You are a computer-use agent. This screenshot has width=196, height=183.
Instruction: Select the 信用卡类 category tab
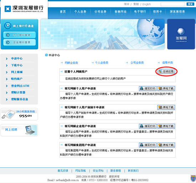pos(167,63)
